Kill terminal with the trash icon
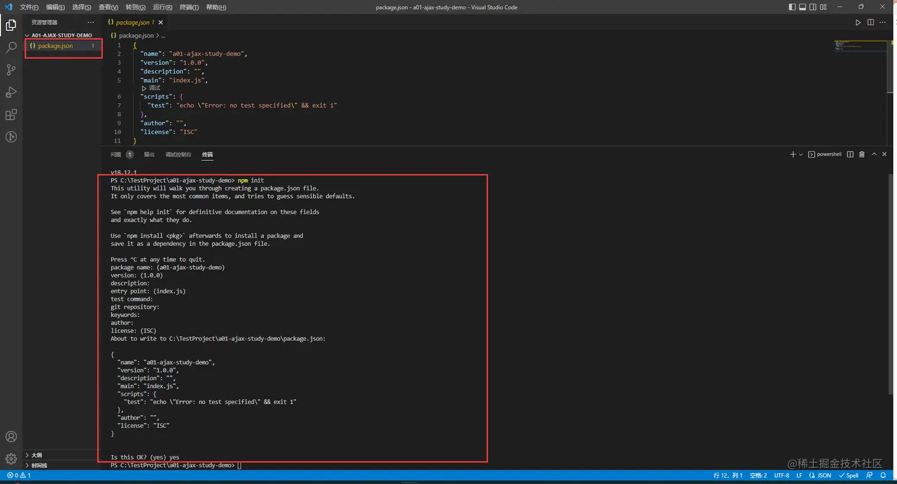Screen dimensions: 897x484 (862, 154)
